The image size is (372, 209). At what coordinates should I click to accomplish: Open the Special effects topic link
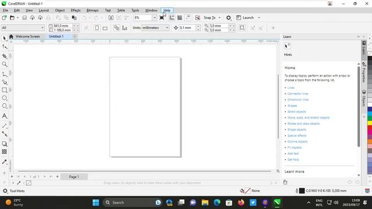coord(297,135)
